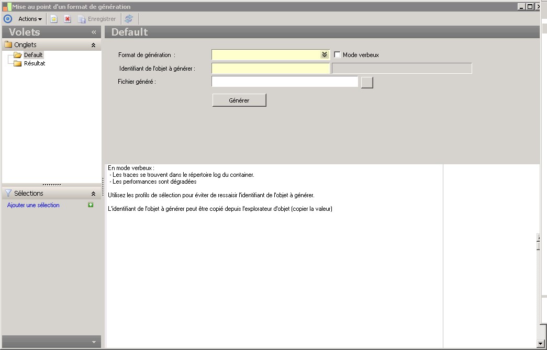Screen dimensions: 547x350
Task: Click the 'En mode verbeux :' help text
Action: tap(131, 168)
